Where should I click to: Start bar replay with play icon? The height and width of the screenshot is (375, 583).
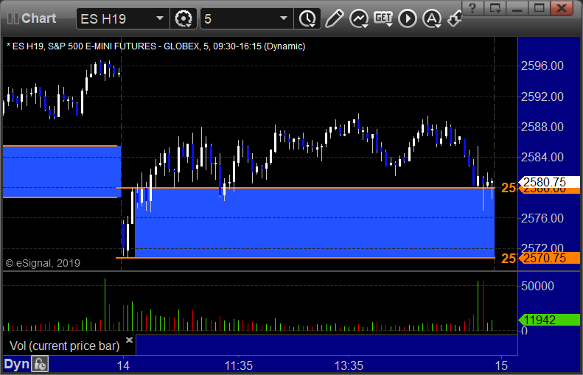408,18
